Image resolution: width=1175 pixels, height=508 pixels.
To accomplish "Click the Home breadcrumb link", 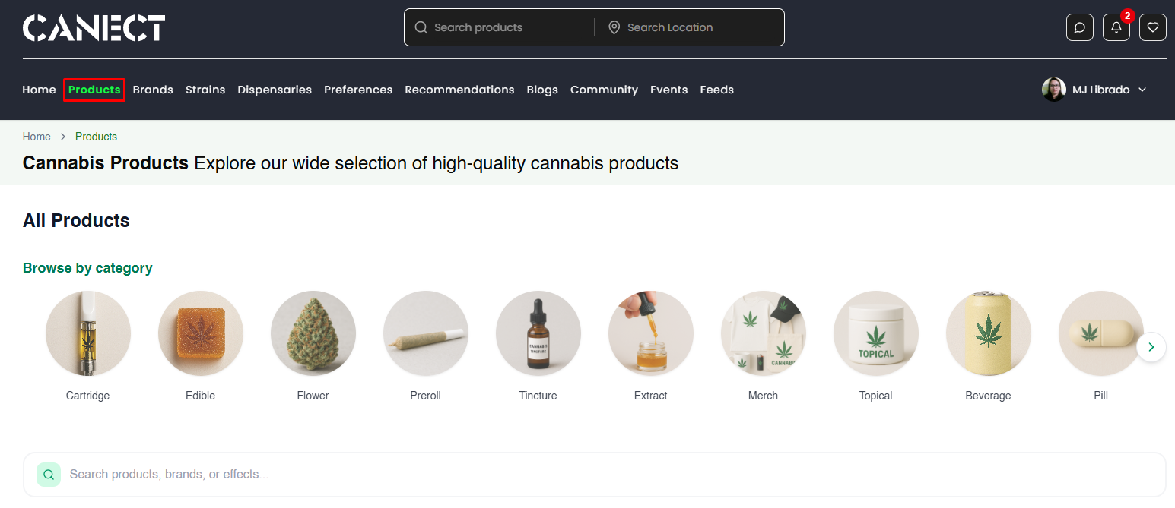I will [x=37, y=136].
